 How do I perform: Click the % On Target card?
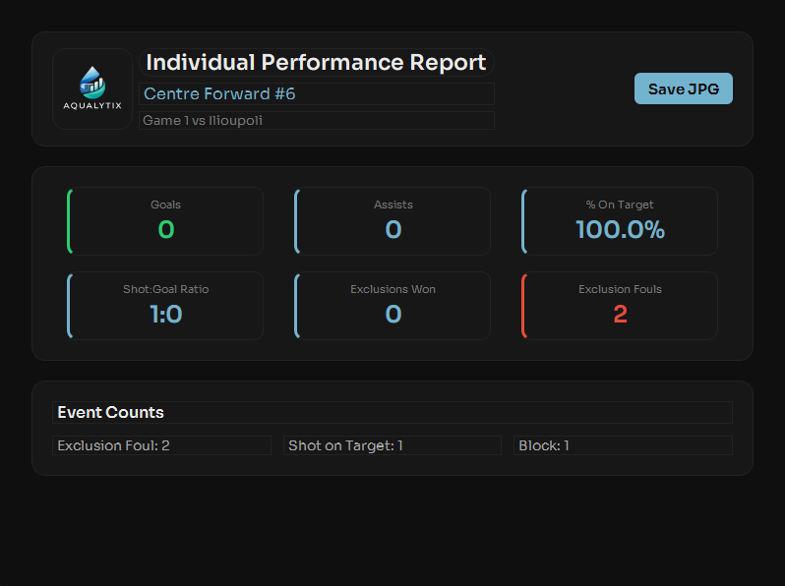(620, 221)
